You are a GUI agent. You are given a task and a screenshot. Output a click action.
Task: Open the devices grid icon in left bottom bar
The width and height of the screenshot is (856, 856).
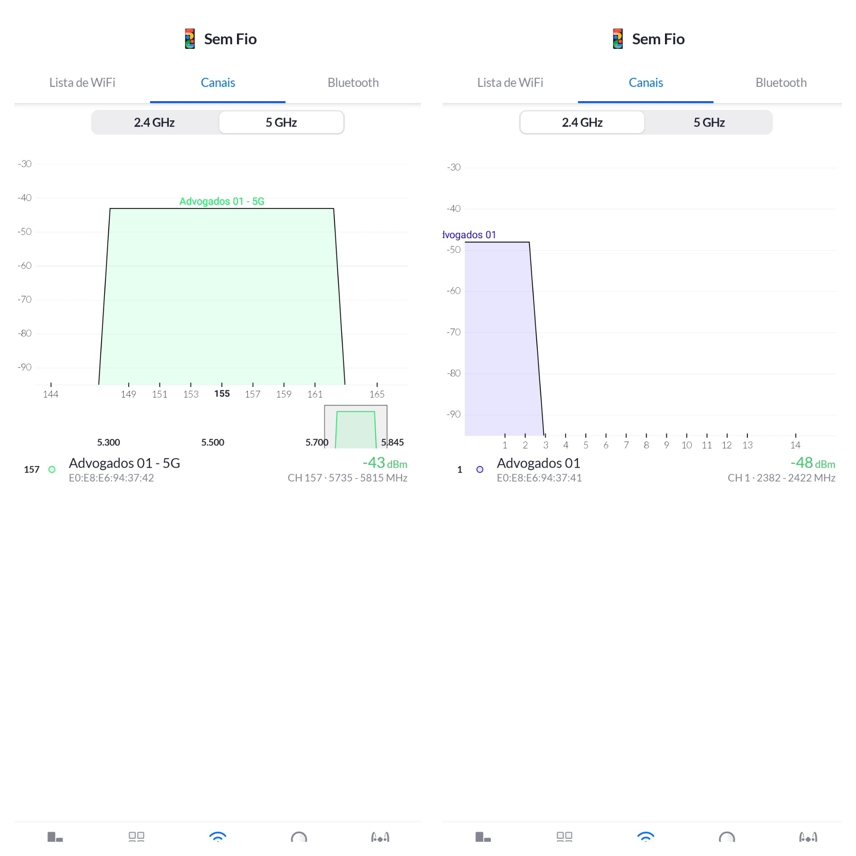(136, 836)
